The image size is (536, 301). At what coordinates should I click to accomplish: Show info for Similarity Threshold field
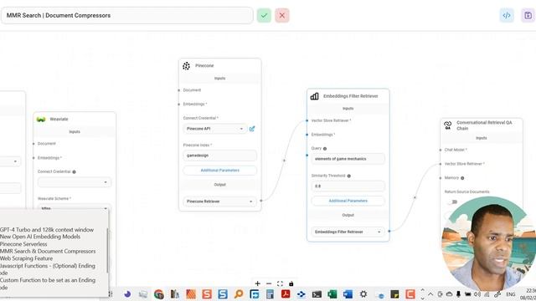pyautogui.click(x=348, y=176)
